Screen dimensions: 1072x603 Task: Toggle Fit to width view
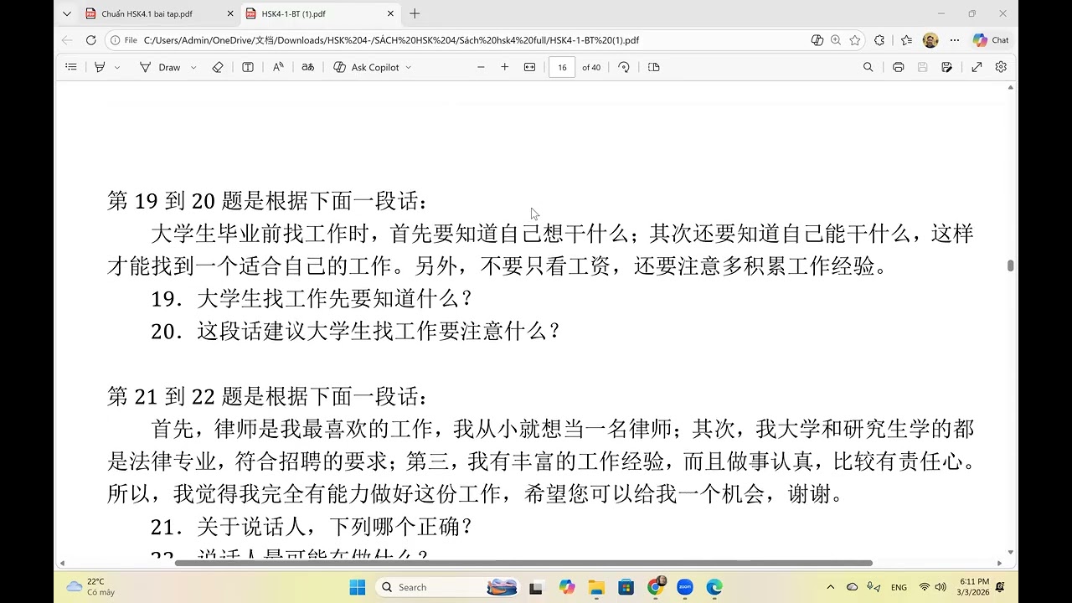pos(529,67)
